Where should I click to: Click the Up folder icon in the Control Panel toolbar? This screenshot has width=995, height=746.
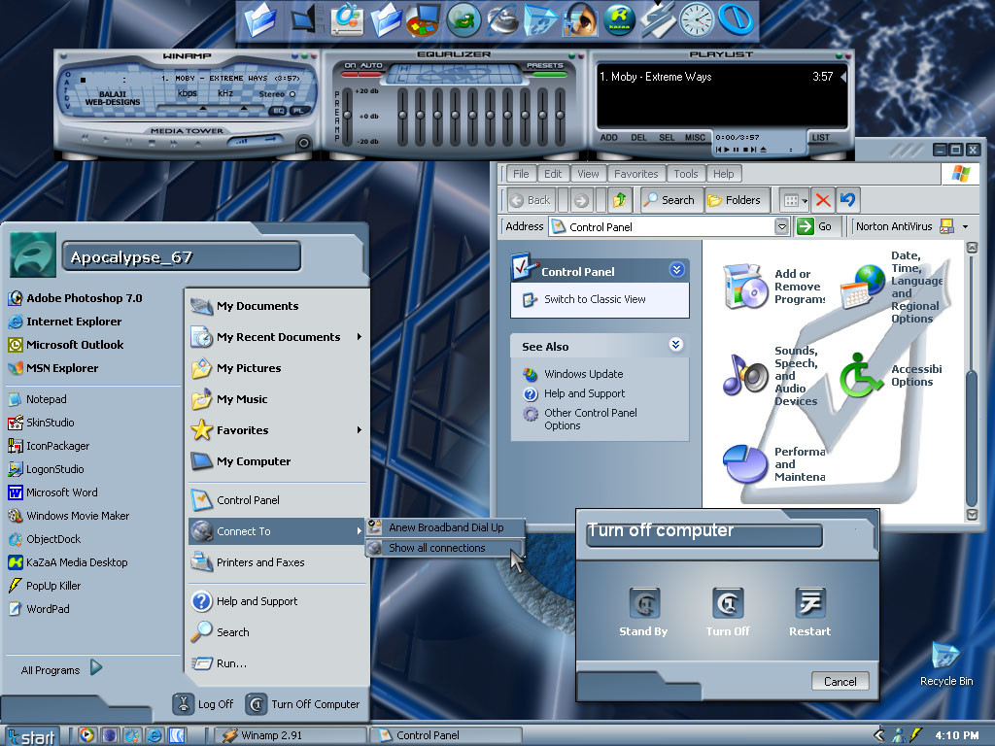pyautogui.click(x=620, y=200)
